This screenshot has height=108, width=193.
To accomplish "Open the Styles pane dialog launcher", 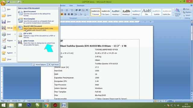I will (180, 18).
